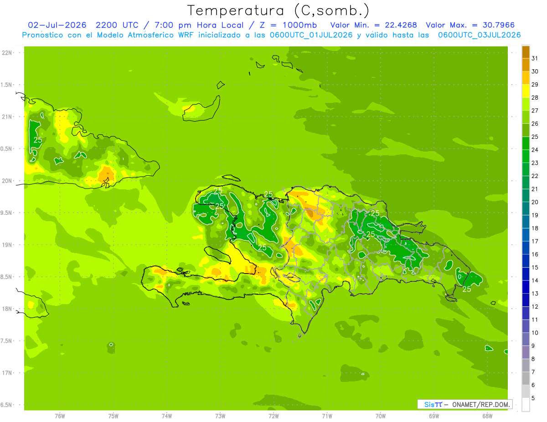This screenshot has height=422, width=547.
Task: Click the '25' contour label near 68.5W south-east coast
Action: point(467,289)
